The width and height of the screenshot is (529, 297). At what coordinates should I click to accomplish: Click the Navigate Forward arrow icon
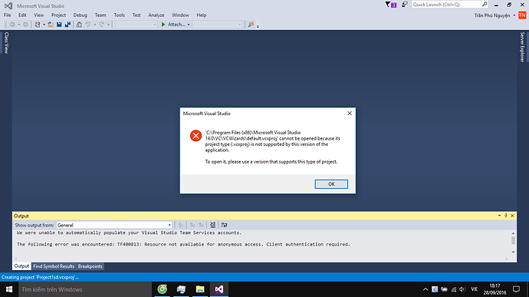25,25
